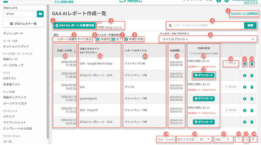Click the 検索 search button
Screen dimensions: 261x145
(x=250, y=25)
